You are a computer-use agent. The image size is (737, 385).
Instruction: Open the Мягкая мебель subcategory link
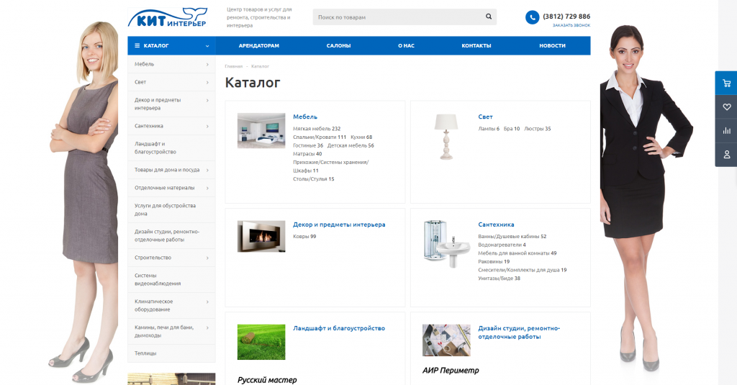click(312, 129)
